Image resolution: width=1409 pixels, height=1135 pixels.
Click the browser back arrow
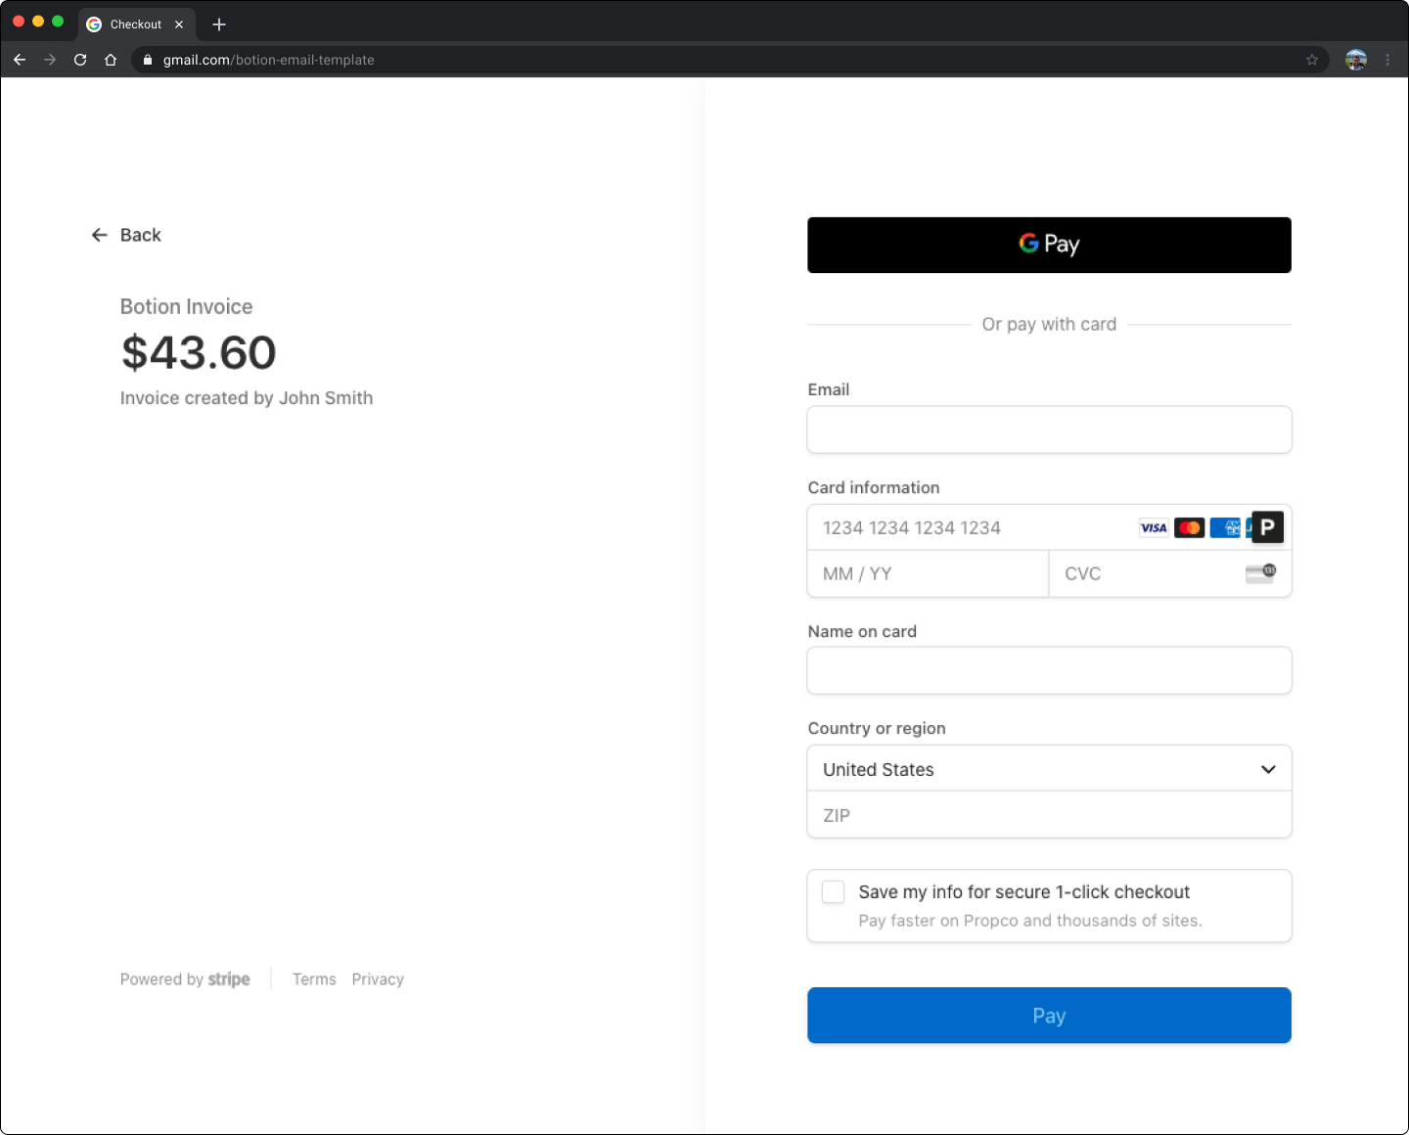coord(20,60)
